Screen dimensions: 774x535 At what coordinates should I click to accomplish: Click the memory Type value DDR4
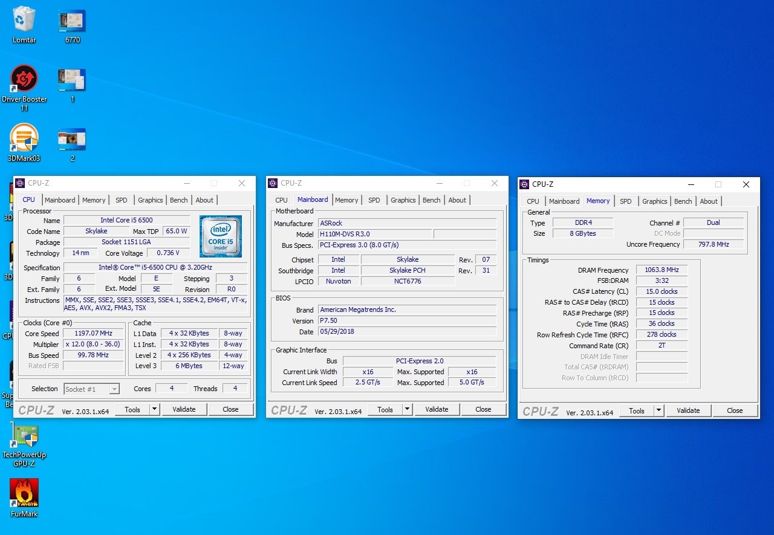click(x=583, y=222)
